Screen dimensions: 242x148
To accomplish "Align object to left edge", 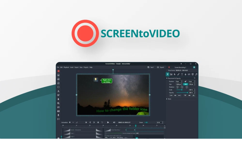I will click(171, 95).
